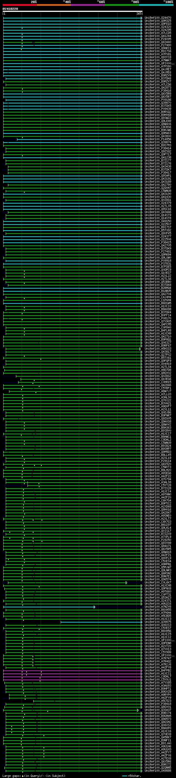Select the UniRef100_B3TDK6 label
176x778 pixels.
[x=158, y=79]
